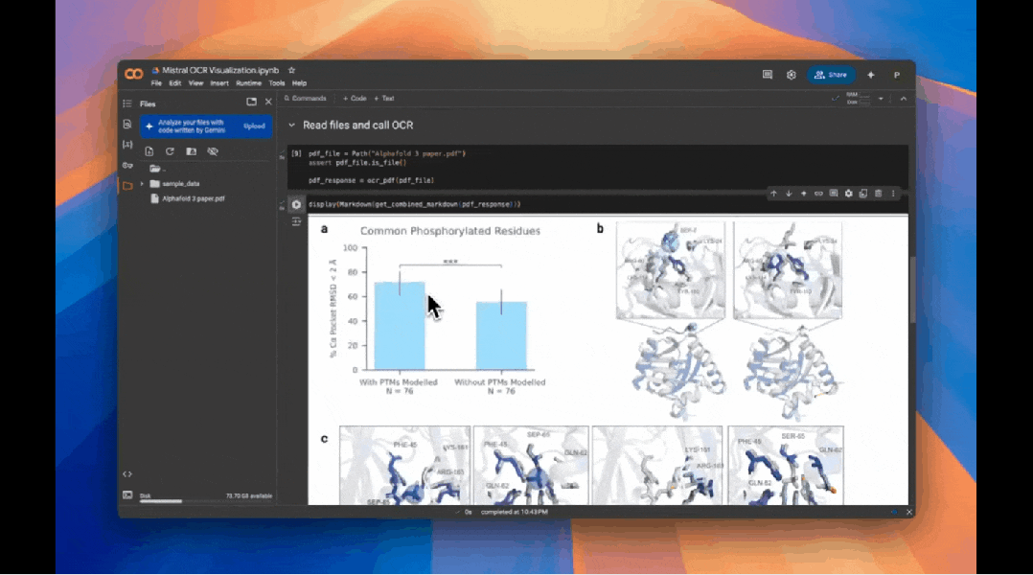Delete the selected cell

coord(878,194)
